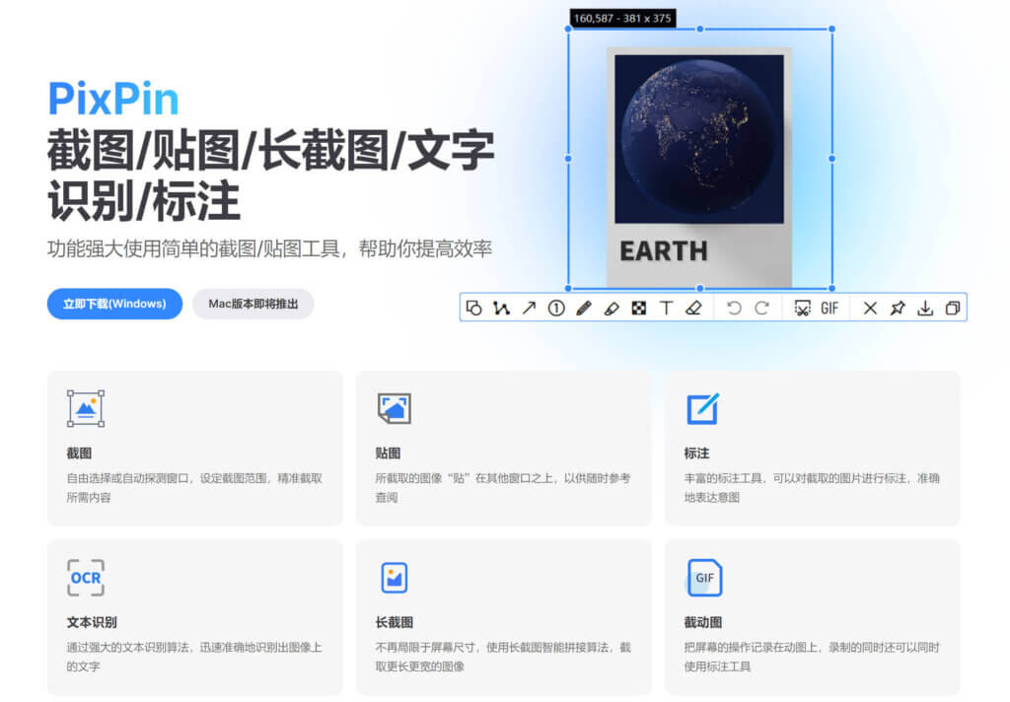Select the freehand drawing tool

coord(502,308)
